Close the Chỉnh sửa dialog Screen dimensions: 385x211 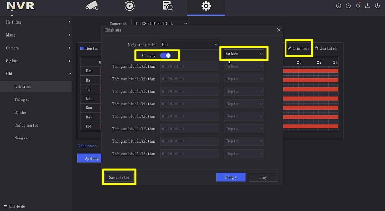click(x=279, y=30)
